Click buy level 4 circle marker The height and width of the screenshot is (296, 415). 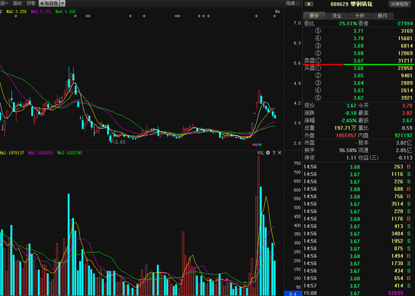click(x=318, y=91)
